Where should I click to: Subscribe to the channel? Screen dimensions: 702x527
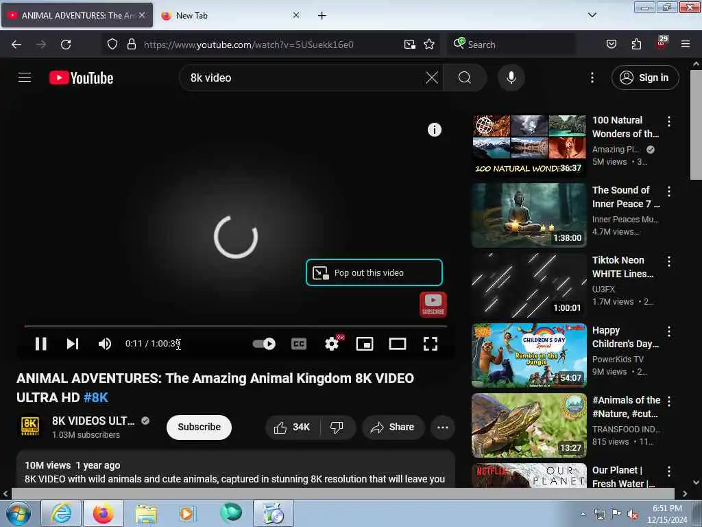[199, 427]
